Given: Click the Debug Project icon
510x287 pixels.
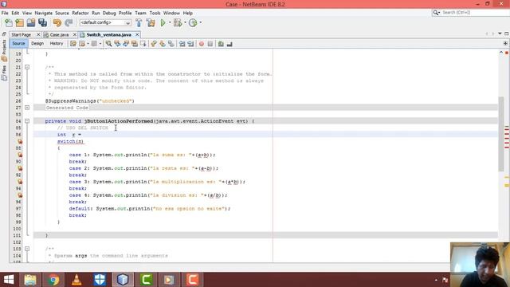Looking at the screenshot, I should (x=178, y=23).
